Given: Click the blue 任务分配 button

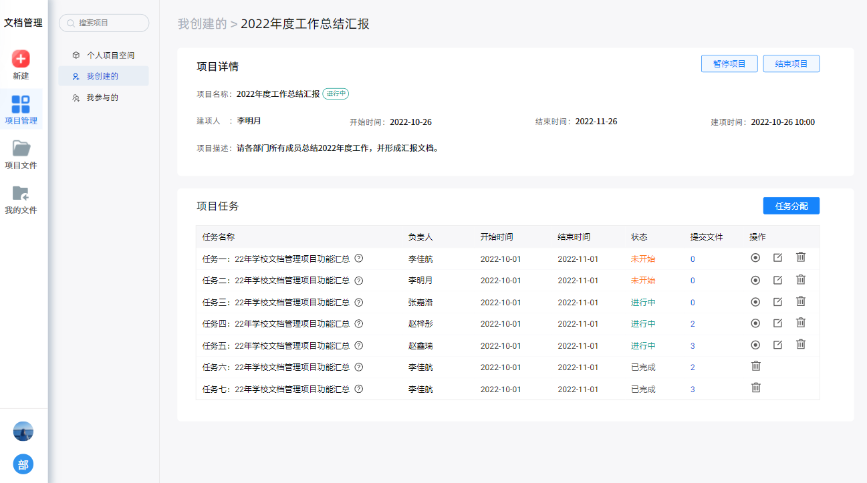Looking at the screenshot, I should pos(791,206).
